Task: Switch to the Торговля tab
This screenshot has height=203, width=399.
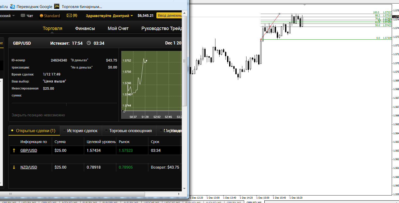Action: [x=53, y=28]
